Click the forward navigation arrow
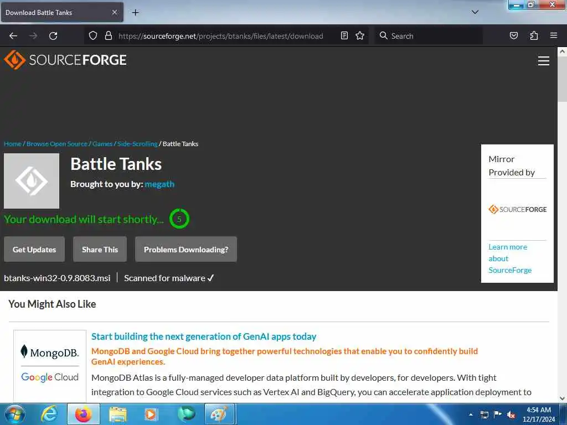567x425 pixels. tap(33, 36)
